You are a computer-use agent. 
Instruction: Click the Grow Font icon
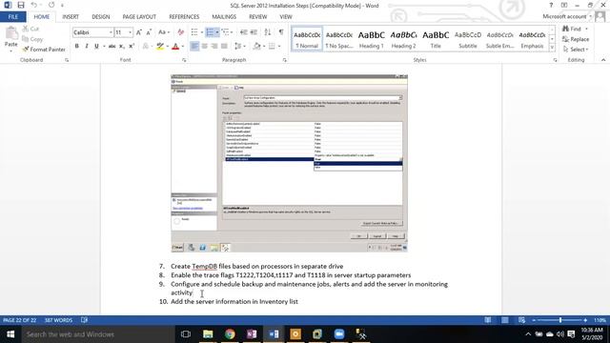point(139,32)
